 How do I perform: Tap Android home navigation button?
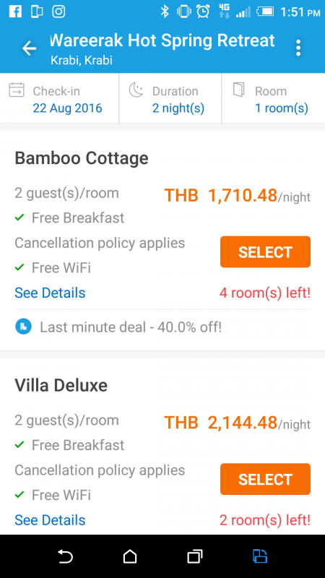130,556
